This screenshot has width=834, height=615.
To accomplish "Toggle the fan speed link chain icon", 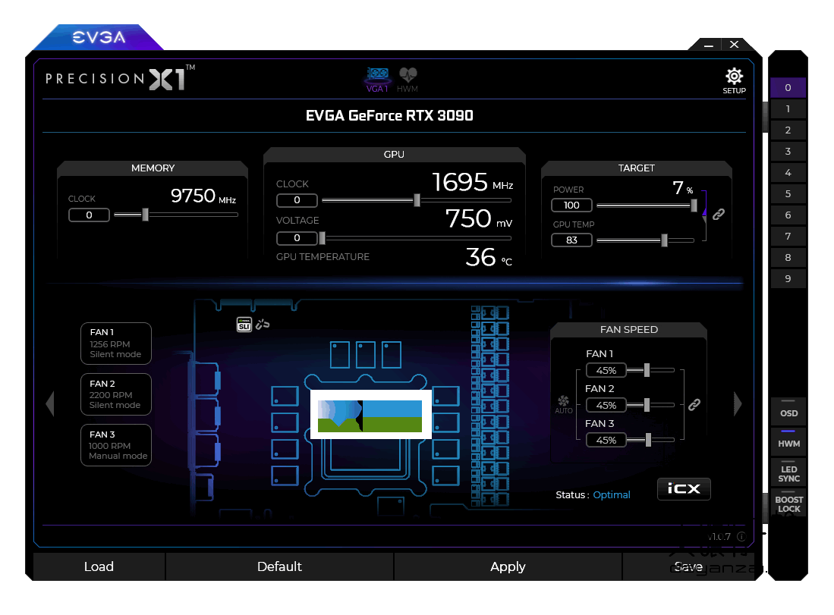I will pyautogui.click(x=694, y=405).
